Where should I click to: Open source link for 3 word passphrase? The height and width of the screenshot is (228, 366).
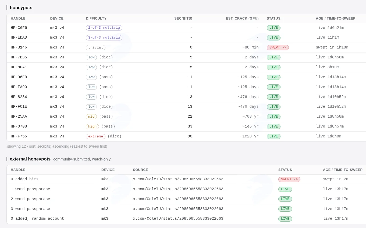[x=178, y=209]
